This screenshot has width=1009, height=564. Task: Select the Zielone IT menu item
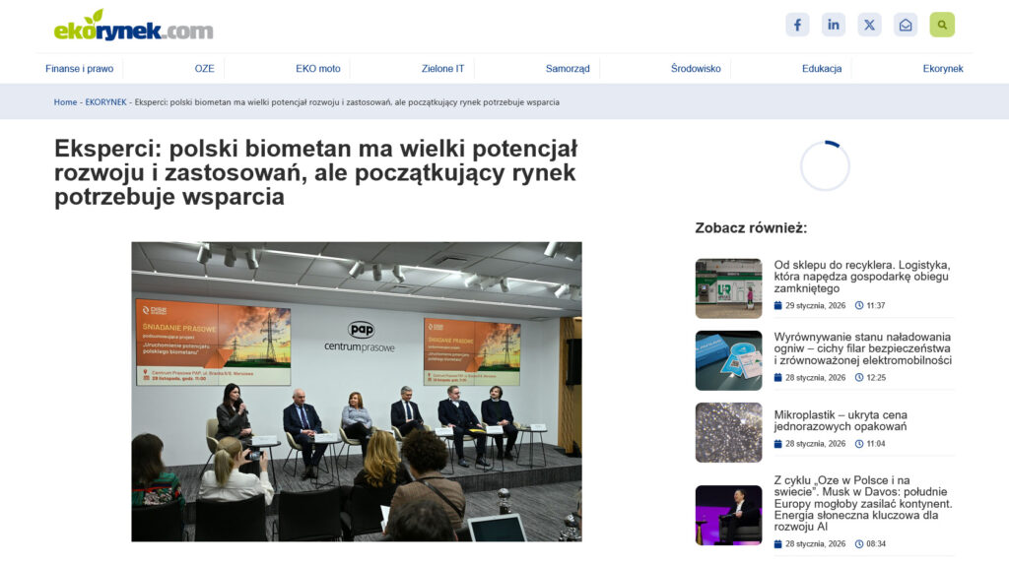click(442, 69)
